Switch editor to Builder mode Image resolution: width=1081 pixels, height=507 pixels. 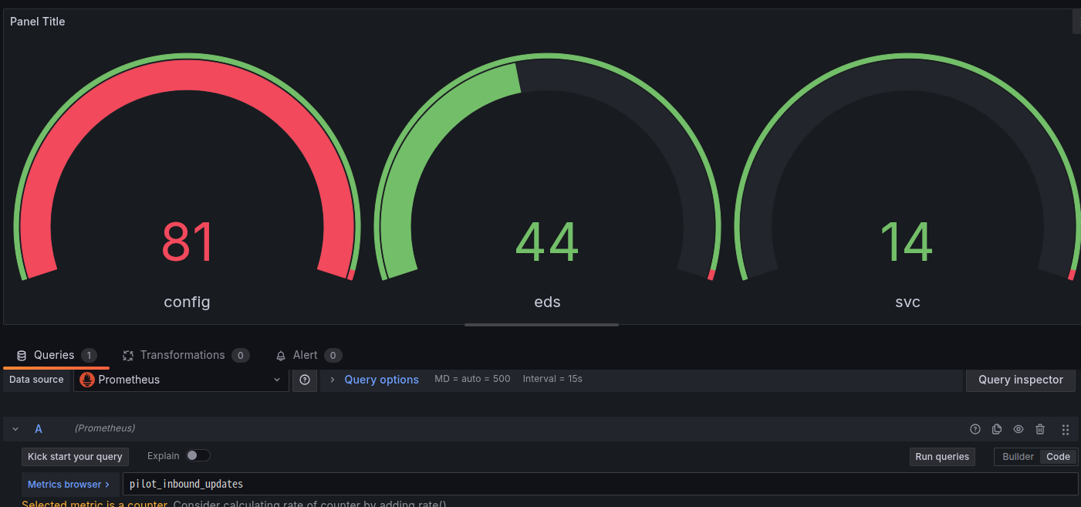pyautogui.click(x=1018, y=457)
